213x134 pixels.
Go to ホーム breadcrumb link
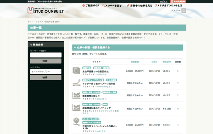click(x=30, y=22)
